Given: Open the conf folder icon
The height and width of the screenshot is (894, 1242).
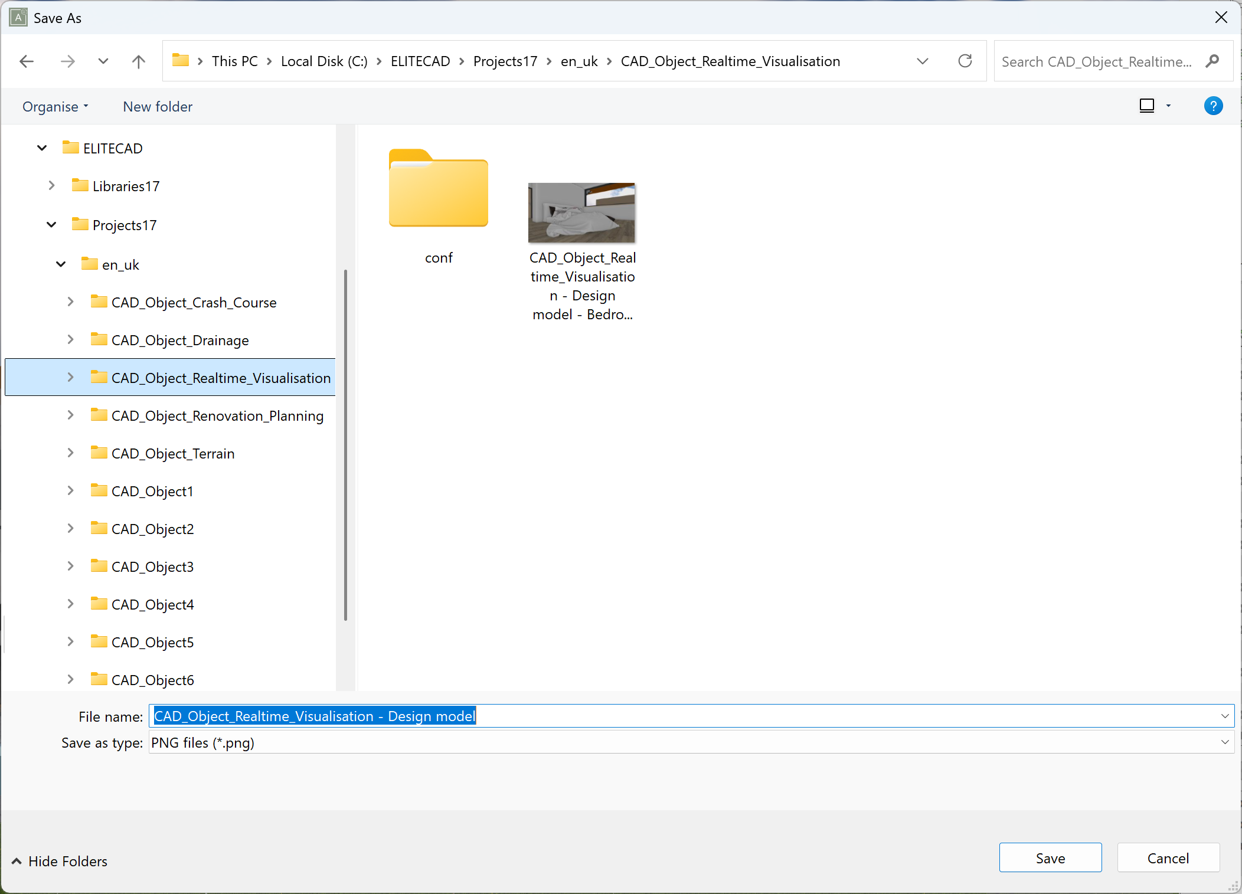Looking at the screenshot, I should click(438, 189).
